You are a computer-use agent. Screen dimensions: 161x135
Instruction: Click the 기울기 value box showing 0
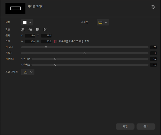click(153, 53)
